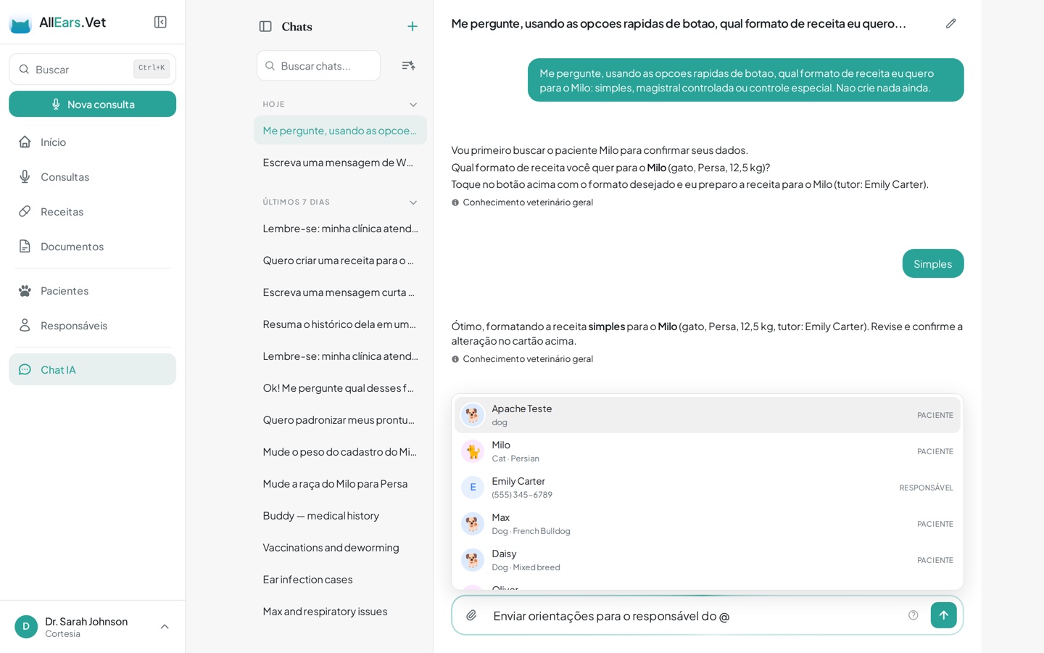This screenshot has height=653, width=1044.
Task: Collapse the left sidebar with the panel icon
Action: 160,22
